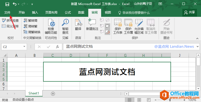201x102 pixels.
Task: Save the workbook with the floppy icon
Action: [x=7, y=4]
